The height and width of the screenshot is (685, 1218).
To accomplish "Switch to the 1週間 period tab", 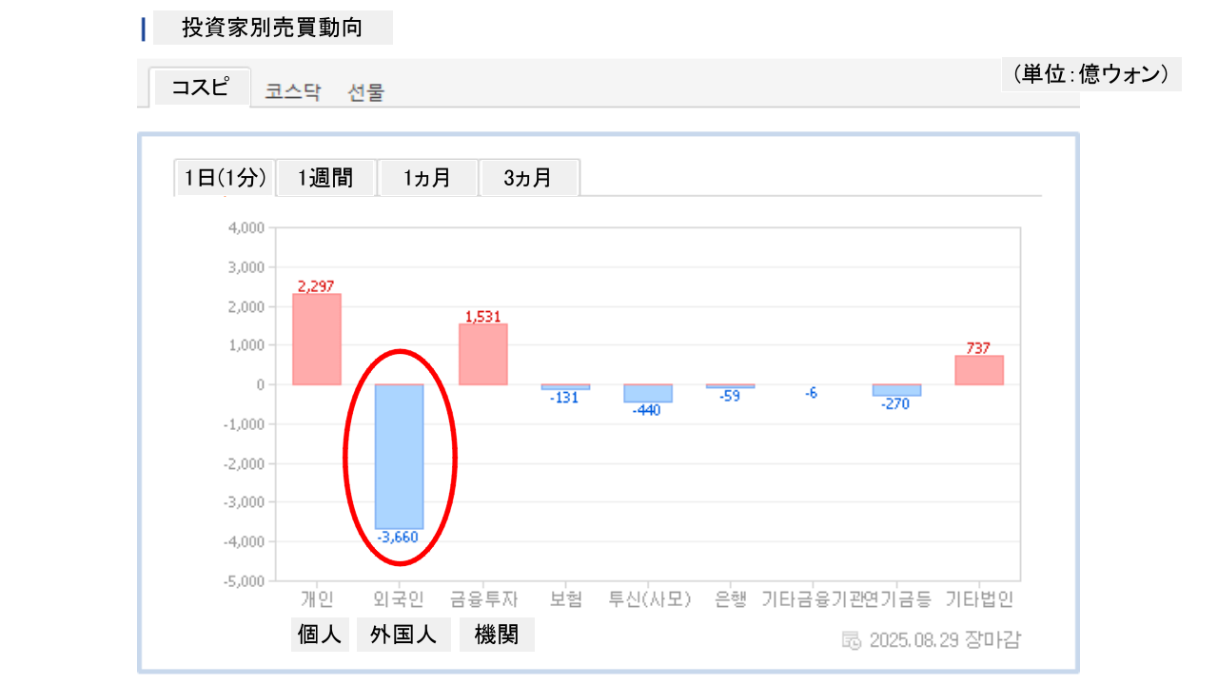I will click(325, 178).
